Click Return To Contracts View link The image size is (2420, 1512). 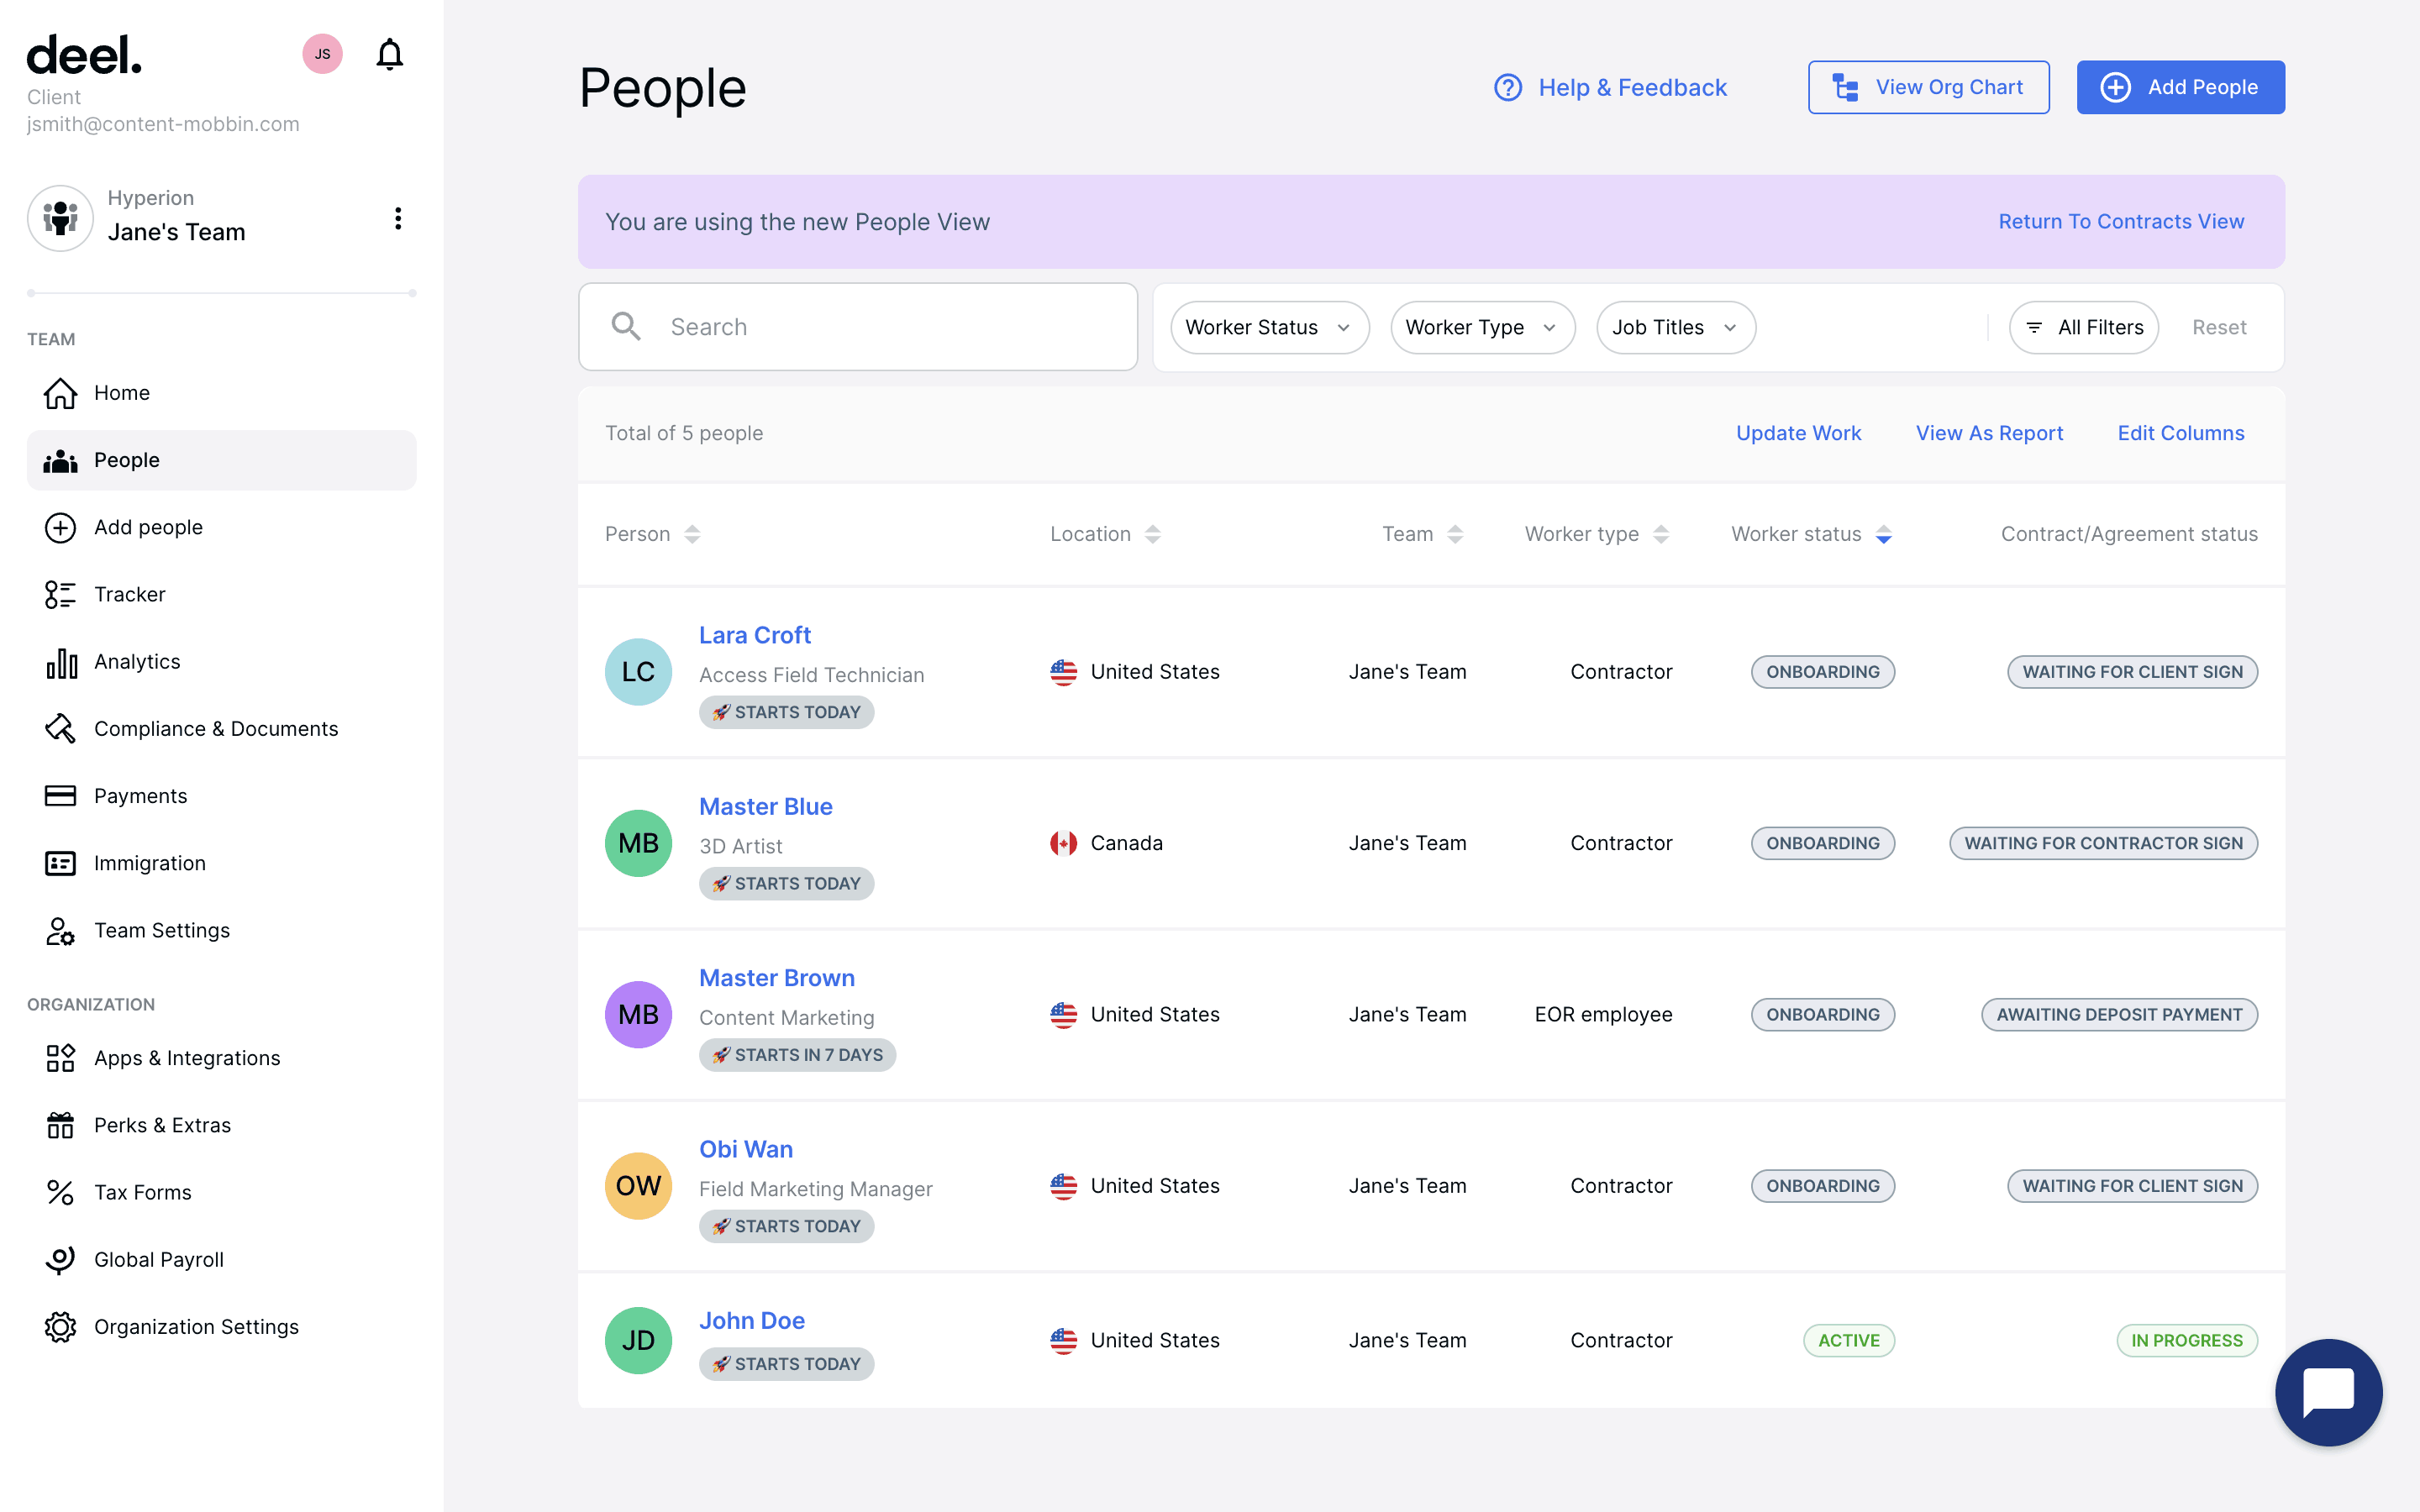(x=2120, y=221)
